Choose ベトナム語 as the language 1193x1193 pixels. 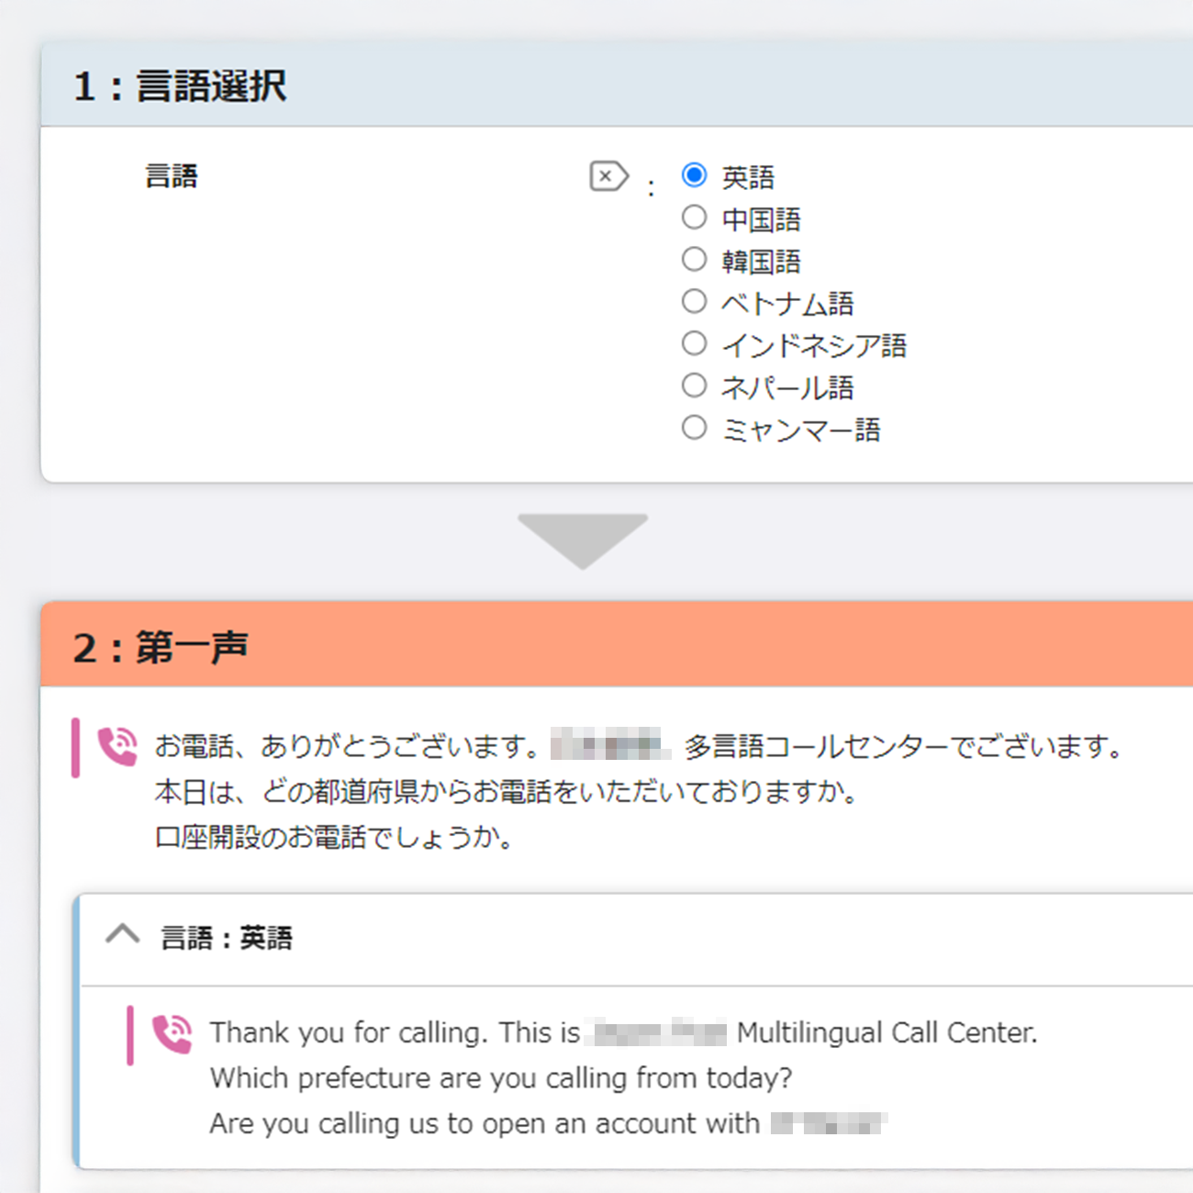695,301
